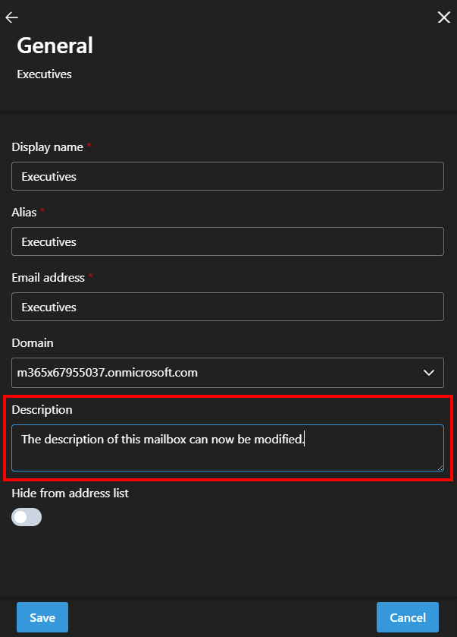This screenshot has width=457, height=637.
Task: Click the "Hide from address list" label
Action: 70,494
